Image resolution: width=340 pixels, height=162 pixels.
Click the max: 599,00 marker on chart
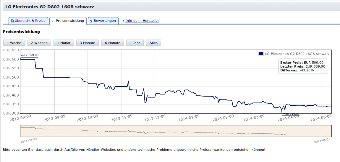[x=30, y=55]
